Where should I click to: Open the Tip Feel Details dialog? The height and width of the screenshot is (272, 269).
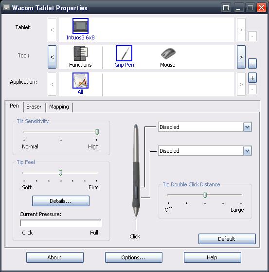[x=61, y=201]
